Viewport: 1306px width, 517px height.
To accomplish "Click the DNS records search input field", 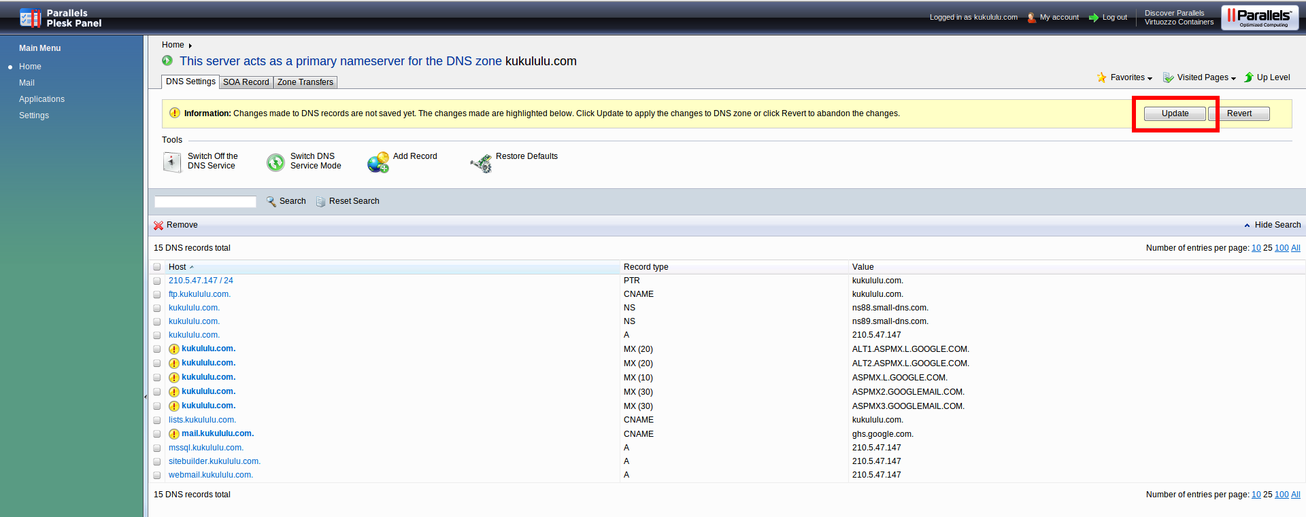I will [x=205, y=202].
